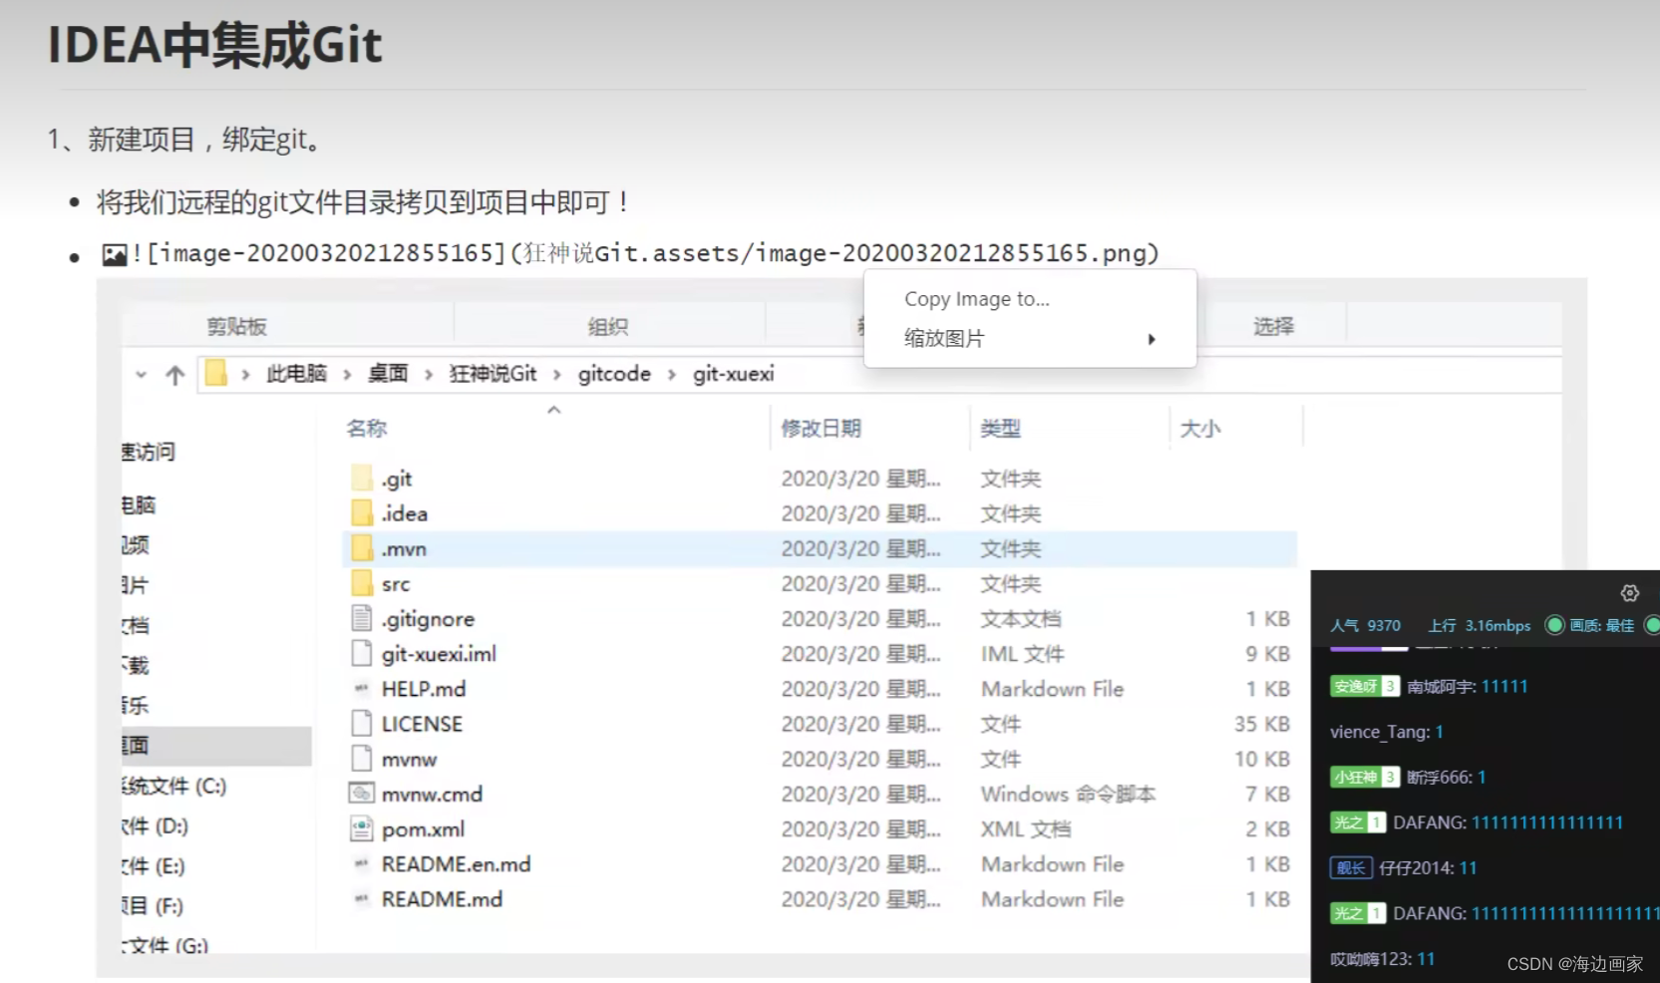Click the 舰长 badge
1660x983 pixels.
[1351, 867]
